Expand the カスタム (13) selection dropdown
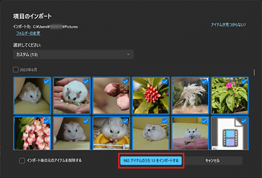 [x=73, y=54]
